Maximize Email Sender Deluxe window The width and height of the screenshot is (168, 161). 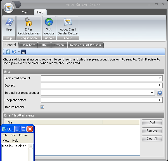point(156,4)
